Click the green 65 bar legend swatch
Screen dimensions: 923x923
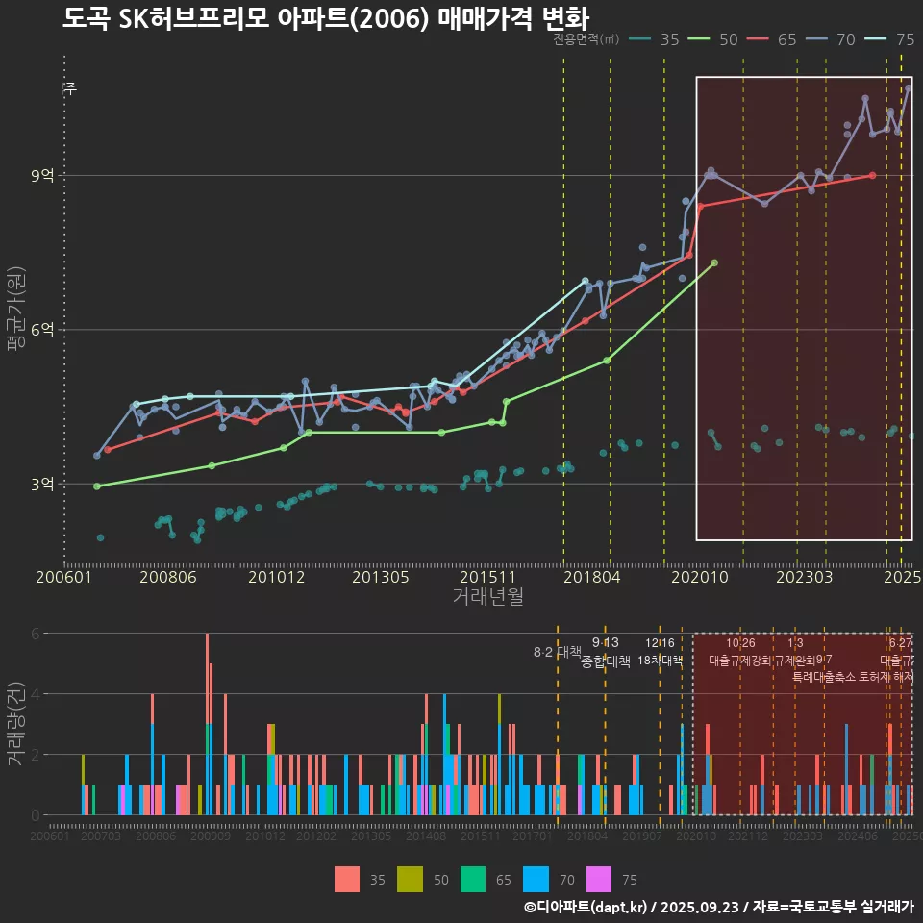tap(473, 879)
